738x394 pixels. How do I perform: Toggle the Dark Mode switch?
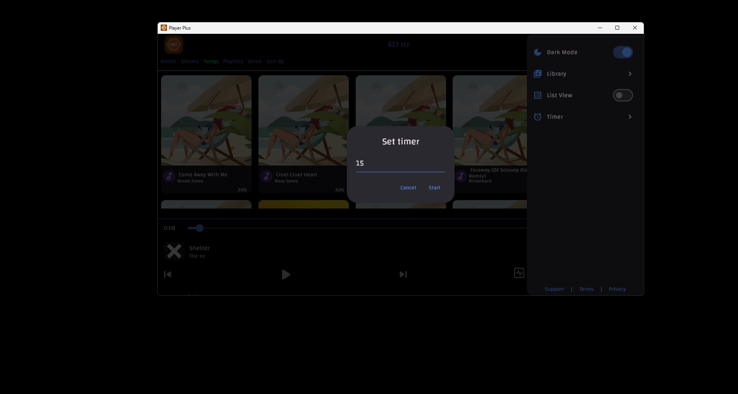click(x=623, y=52)
